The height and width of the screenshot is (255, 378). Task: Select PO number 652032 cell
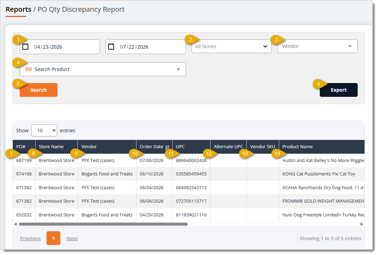24,215
